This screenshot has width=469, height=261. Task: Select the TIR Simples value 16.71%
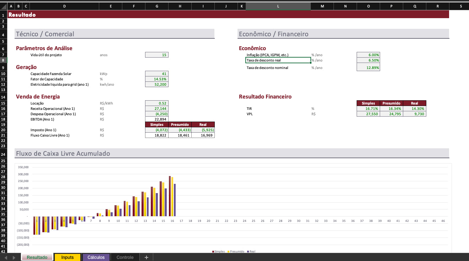point(368,108)
